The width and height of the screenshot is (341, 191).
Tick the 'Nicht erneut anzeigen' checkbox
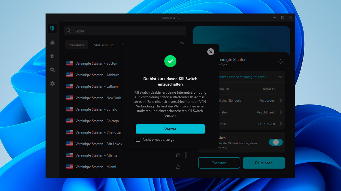(138, 139)
